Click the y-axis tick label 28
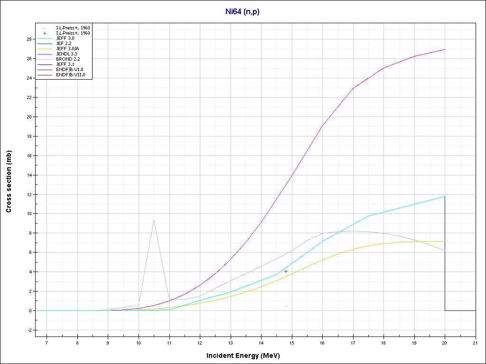 (x=28, y=39)
